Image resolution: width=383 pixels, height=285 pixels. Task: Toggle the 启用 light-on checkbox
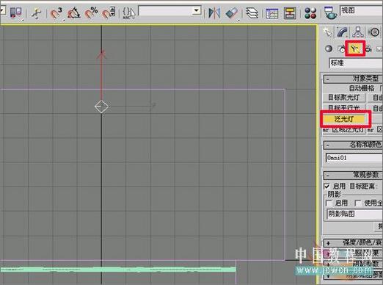click(327, 187)
